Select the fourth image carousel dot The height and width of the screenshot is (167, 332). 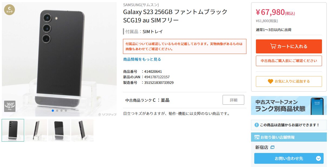(x=66, y=111)
